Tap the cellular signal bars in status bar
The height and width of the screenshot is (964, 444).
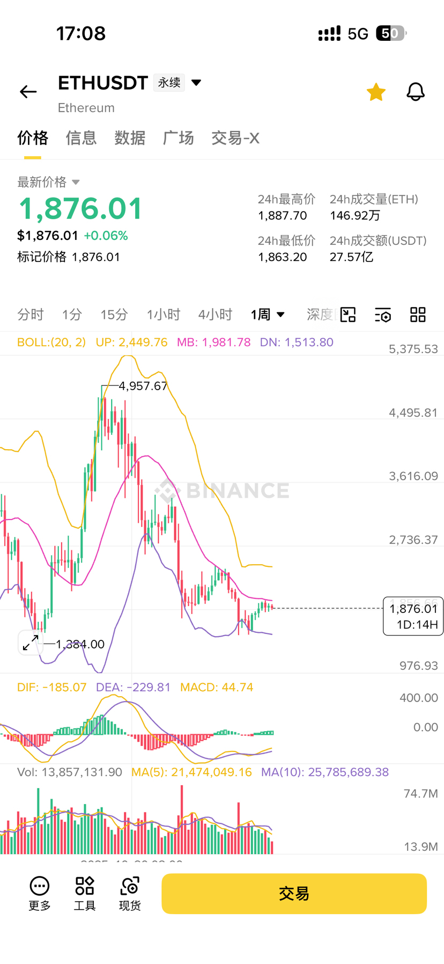pyautogui.click(x=329, y=34)
